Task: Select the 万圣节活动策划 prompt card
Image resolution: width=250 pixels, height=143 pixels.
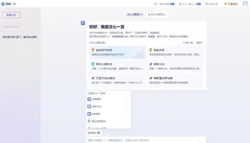Action: click(x=118, y=80)
